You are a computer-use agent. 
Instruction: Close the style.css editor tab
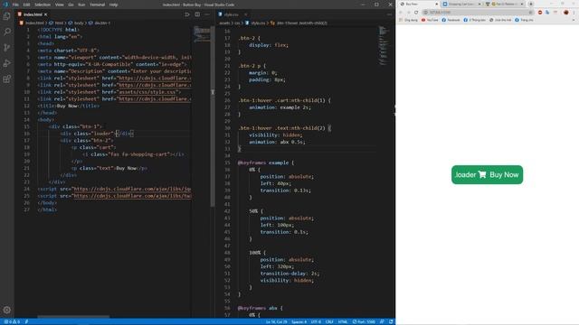(245, 14)
